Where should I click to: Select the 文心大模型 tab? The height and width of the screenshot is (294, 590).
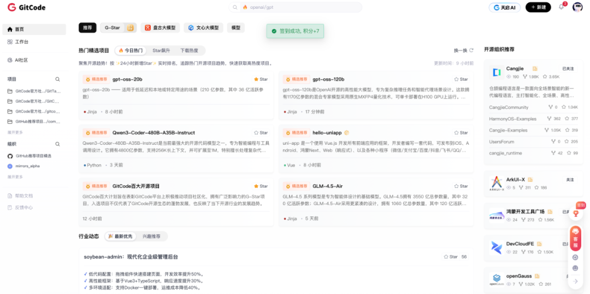204,28
